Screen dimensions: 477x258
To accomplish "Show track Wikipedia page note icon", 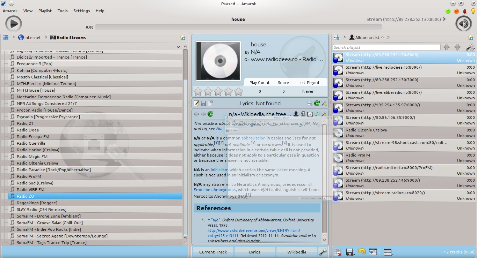I will pyautogui.click(x=317, y=114).
